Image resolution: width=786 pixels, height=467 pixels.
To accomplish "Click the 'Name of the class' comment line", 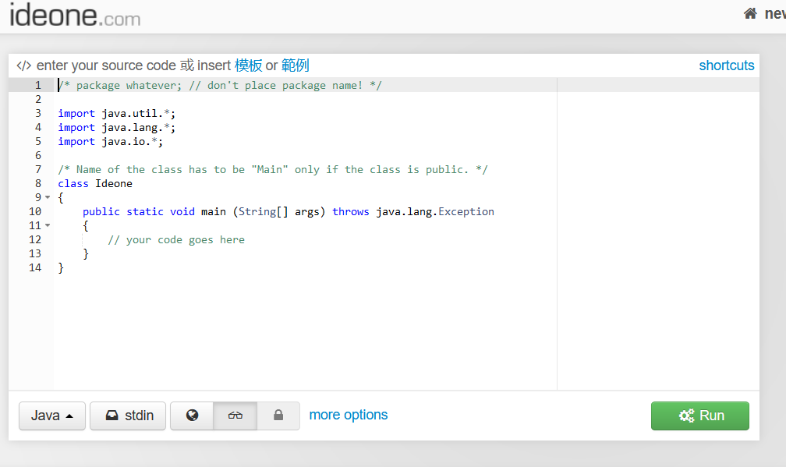I will tap(273, 169).
